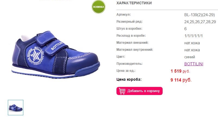Click the Материал внешний label
Viewport: 218px width, 122px height.
pos(132,43)
